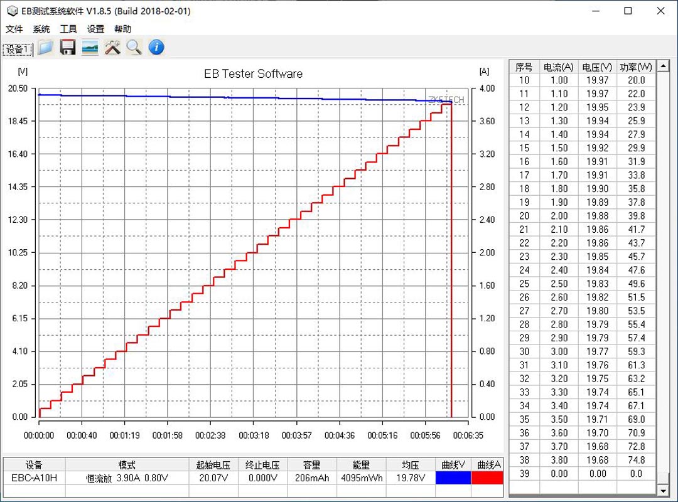Click the red 曲线A color swatch
The width and height of the screenshot is (678, 502).
point(487,478)
